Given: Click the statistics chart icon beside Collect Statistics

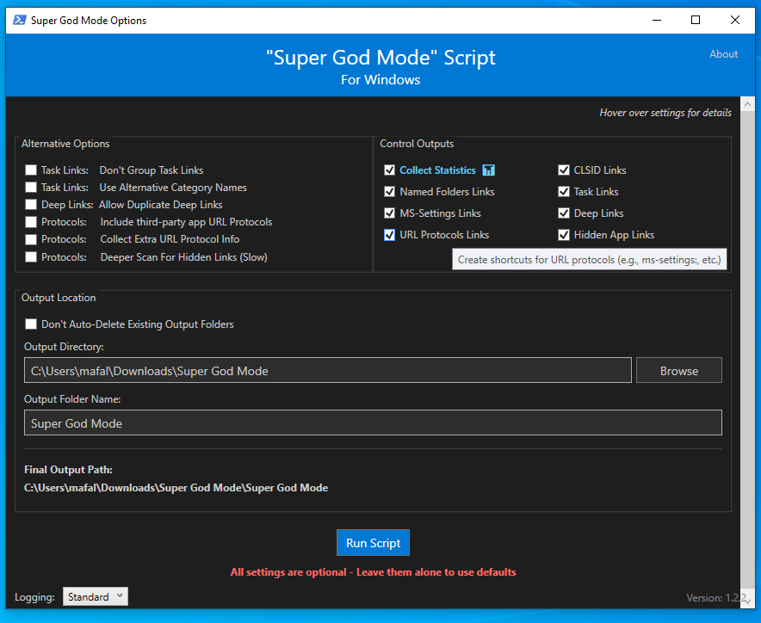Looking at the screenshot, I should pyautogui.click(x=488, y=170).
